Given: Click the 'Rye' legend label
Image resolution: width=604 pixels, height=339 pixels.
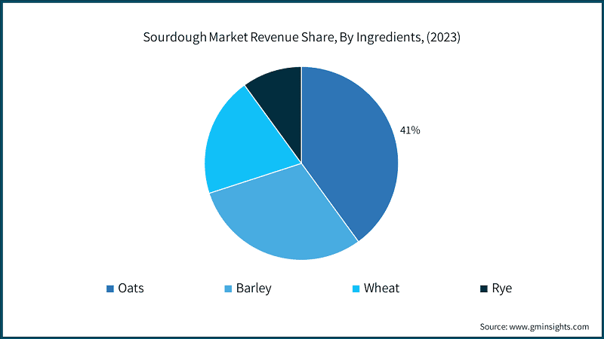Looking at the screenshot, I should pos(502,289).
